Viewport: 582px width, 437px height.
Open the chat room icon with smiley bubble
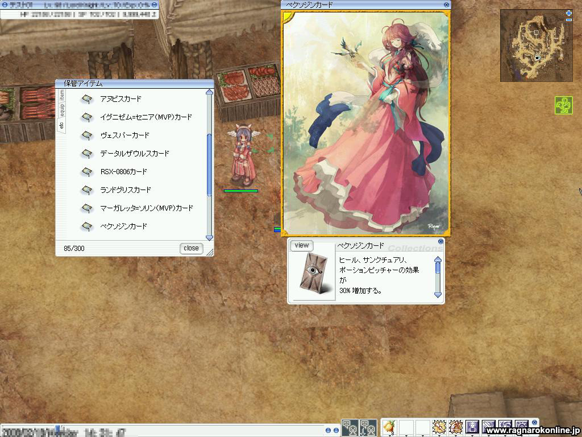(x=350, y=427)
